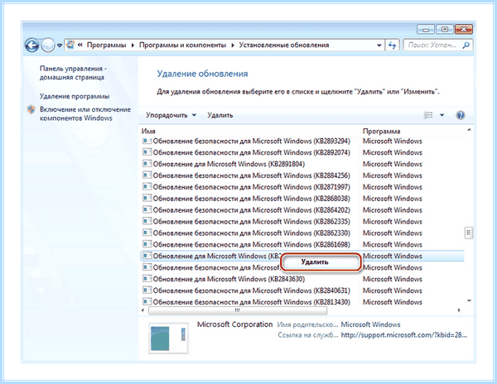Viewport: 497px width, 384px height.
Task: Click the update preview thumbnail in details pane
Action: tap(169, 338)
